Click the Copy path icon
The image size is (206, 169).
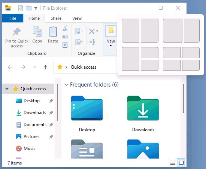point(65,37)
